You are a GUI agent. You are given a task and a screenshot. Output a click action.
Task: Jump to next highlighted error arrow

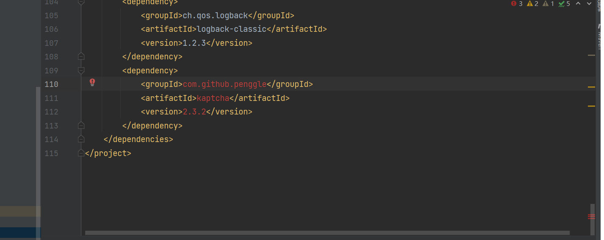pyautogui.click(x=589, y=3)
